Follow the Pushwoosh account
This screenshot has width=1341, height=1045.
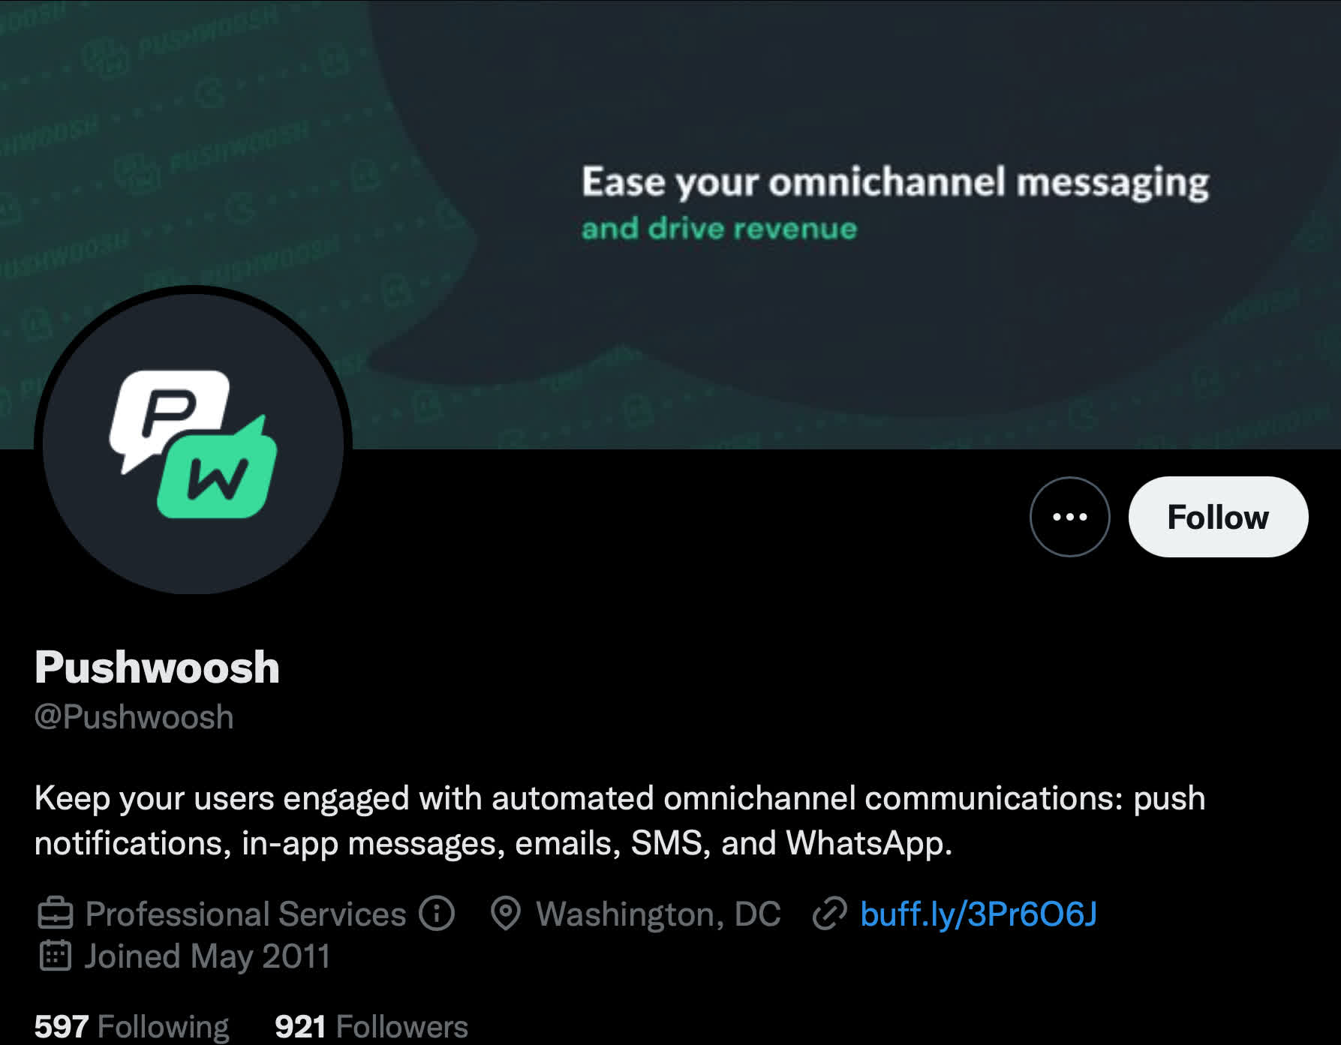1218,517
